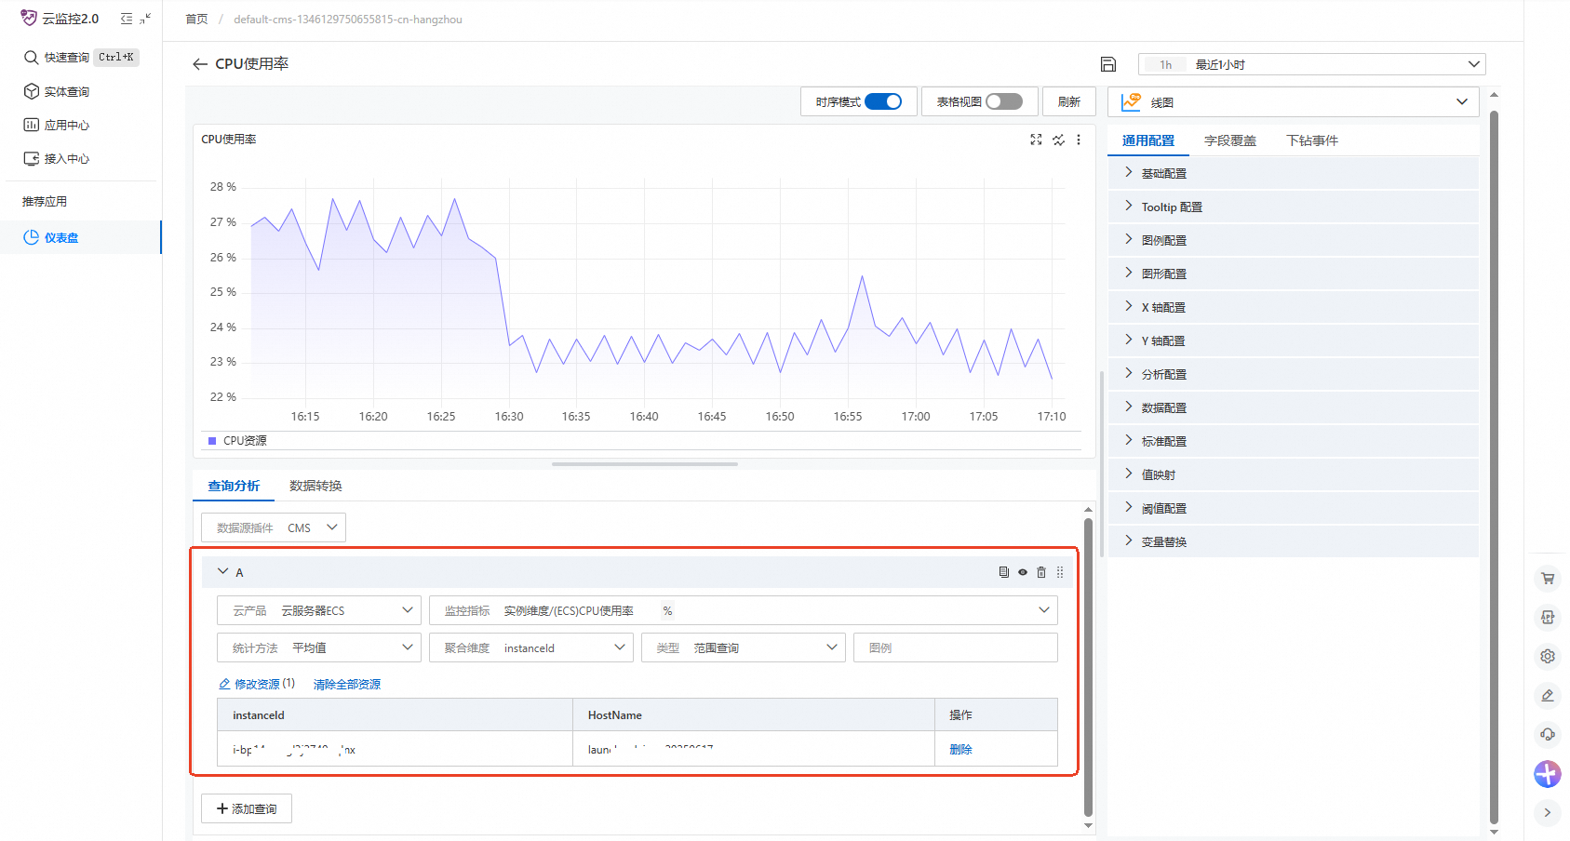Toggle query A visibility eye icon
This screenshot has width=1570, height=841.
pyautogui.click(x=1023, y=572)
